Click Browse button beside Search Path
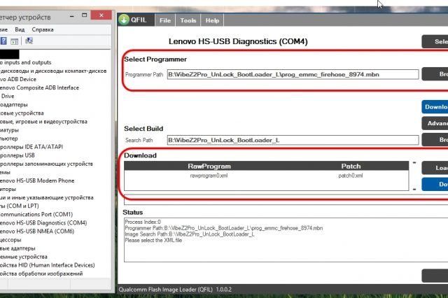Image resolution: width=448 pixels, height=298 pixels. 435,140
